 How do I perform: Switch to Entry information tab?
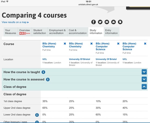pyautogui.click(x=111, y=32)
